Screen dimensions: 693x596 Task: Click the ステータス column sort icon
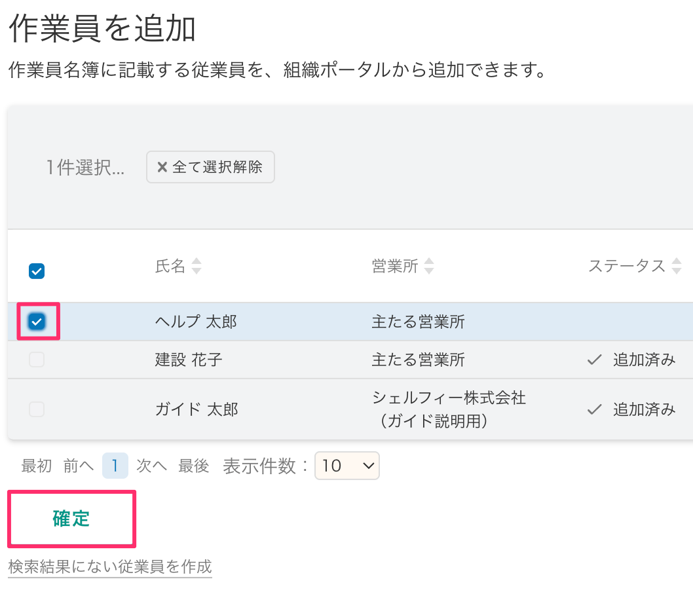coord(677,267)
